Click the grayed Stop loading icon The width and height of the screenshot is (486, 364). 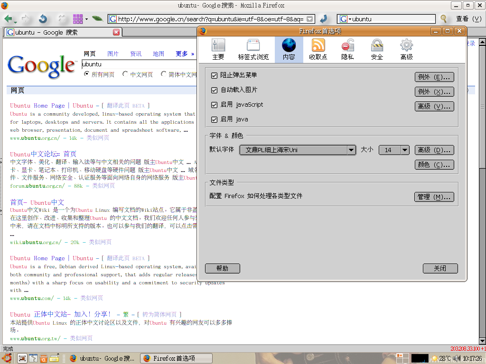tap(62, 19)
